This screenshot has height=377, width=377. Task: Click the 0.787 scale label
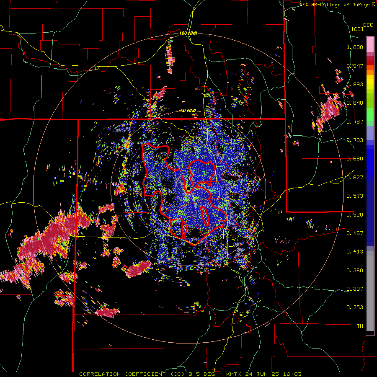[x=355, y=121]
